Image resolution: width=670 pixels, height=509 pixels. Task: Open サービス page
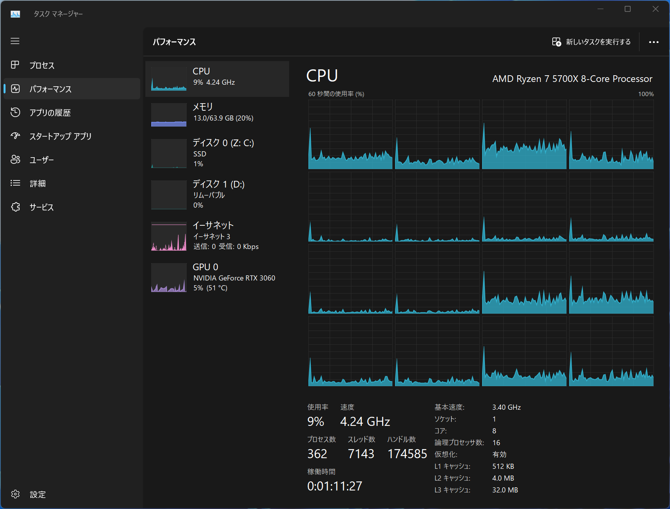[x=72, y=207]
